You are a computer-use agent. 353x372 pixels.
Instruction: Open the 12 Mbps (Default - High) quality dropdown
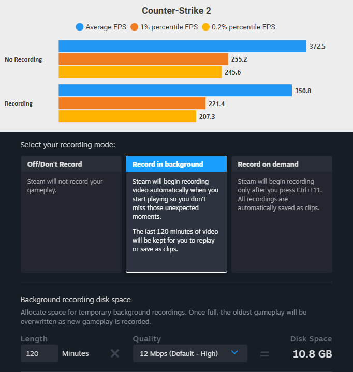[190, 353]
